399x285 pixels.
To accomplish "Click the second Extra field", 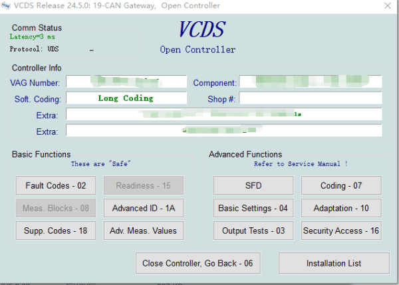I will [224, 130].
